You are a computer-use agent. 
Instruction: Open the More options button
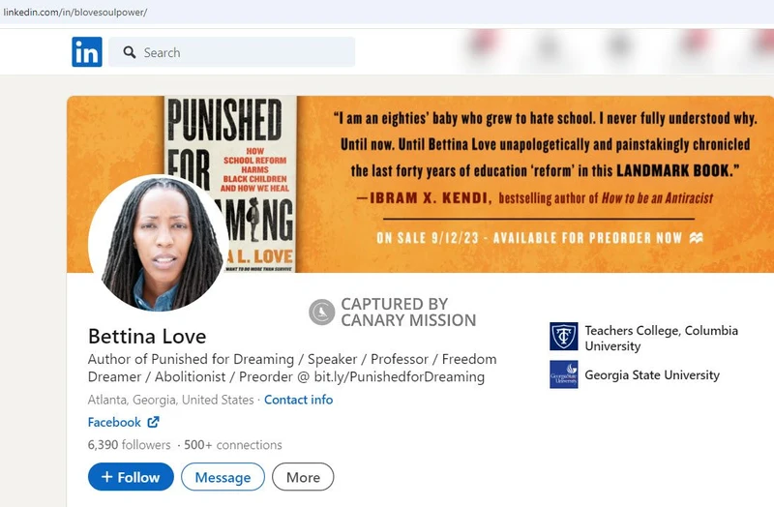(x=303, y=477)
